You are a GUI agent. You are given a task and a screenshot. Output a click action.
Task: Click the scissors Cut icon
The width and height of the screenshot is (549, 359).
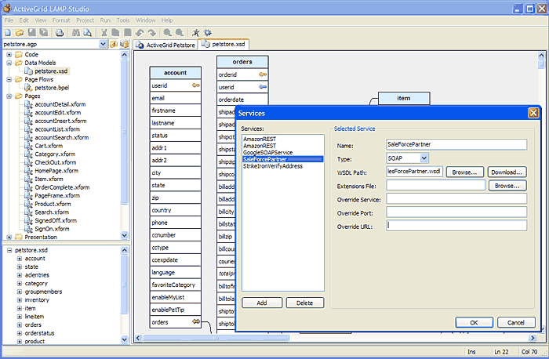pyautogui.click(x=104, y=32)
